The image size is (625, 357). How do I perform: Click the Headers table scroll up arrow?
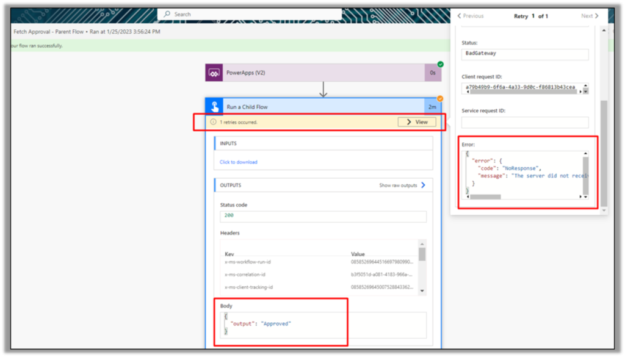pos(422,244)
